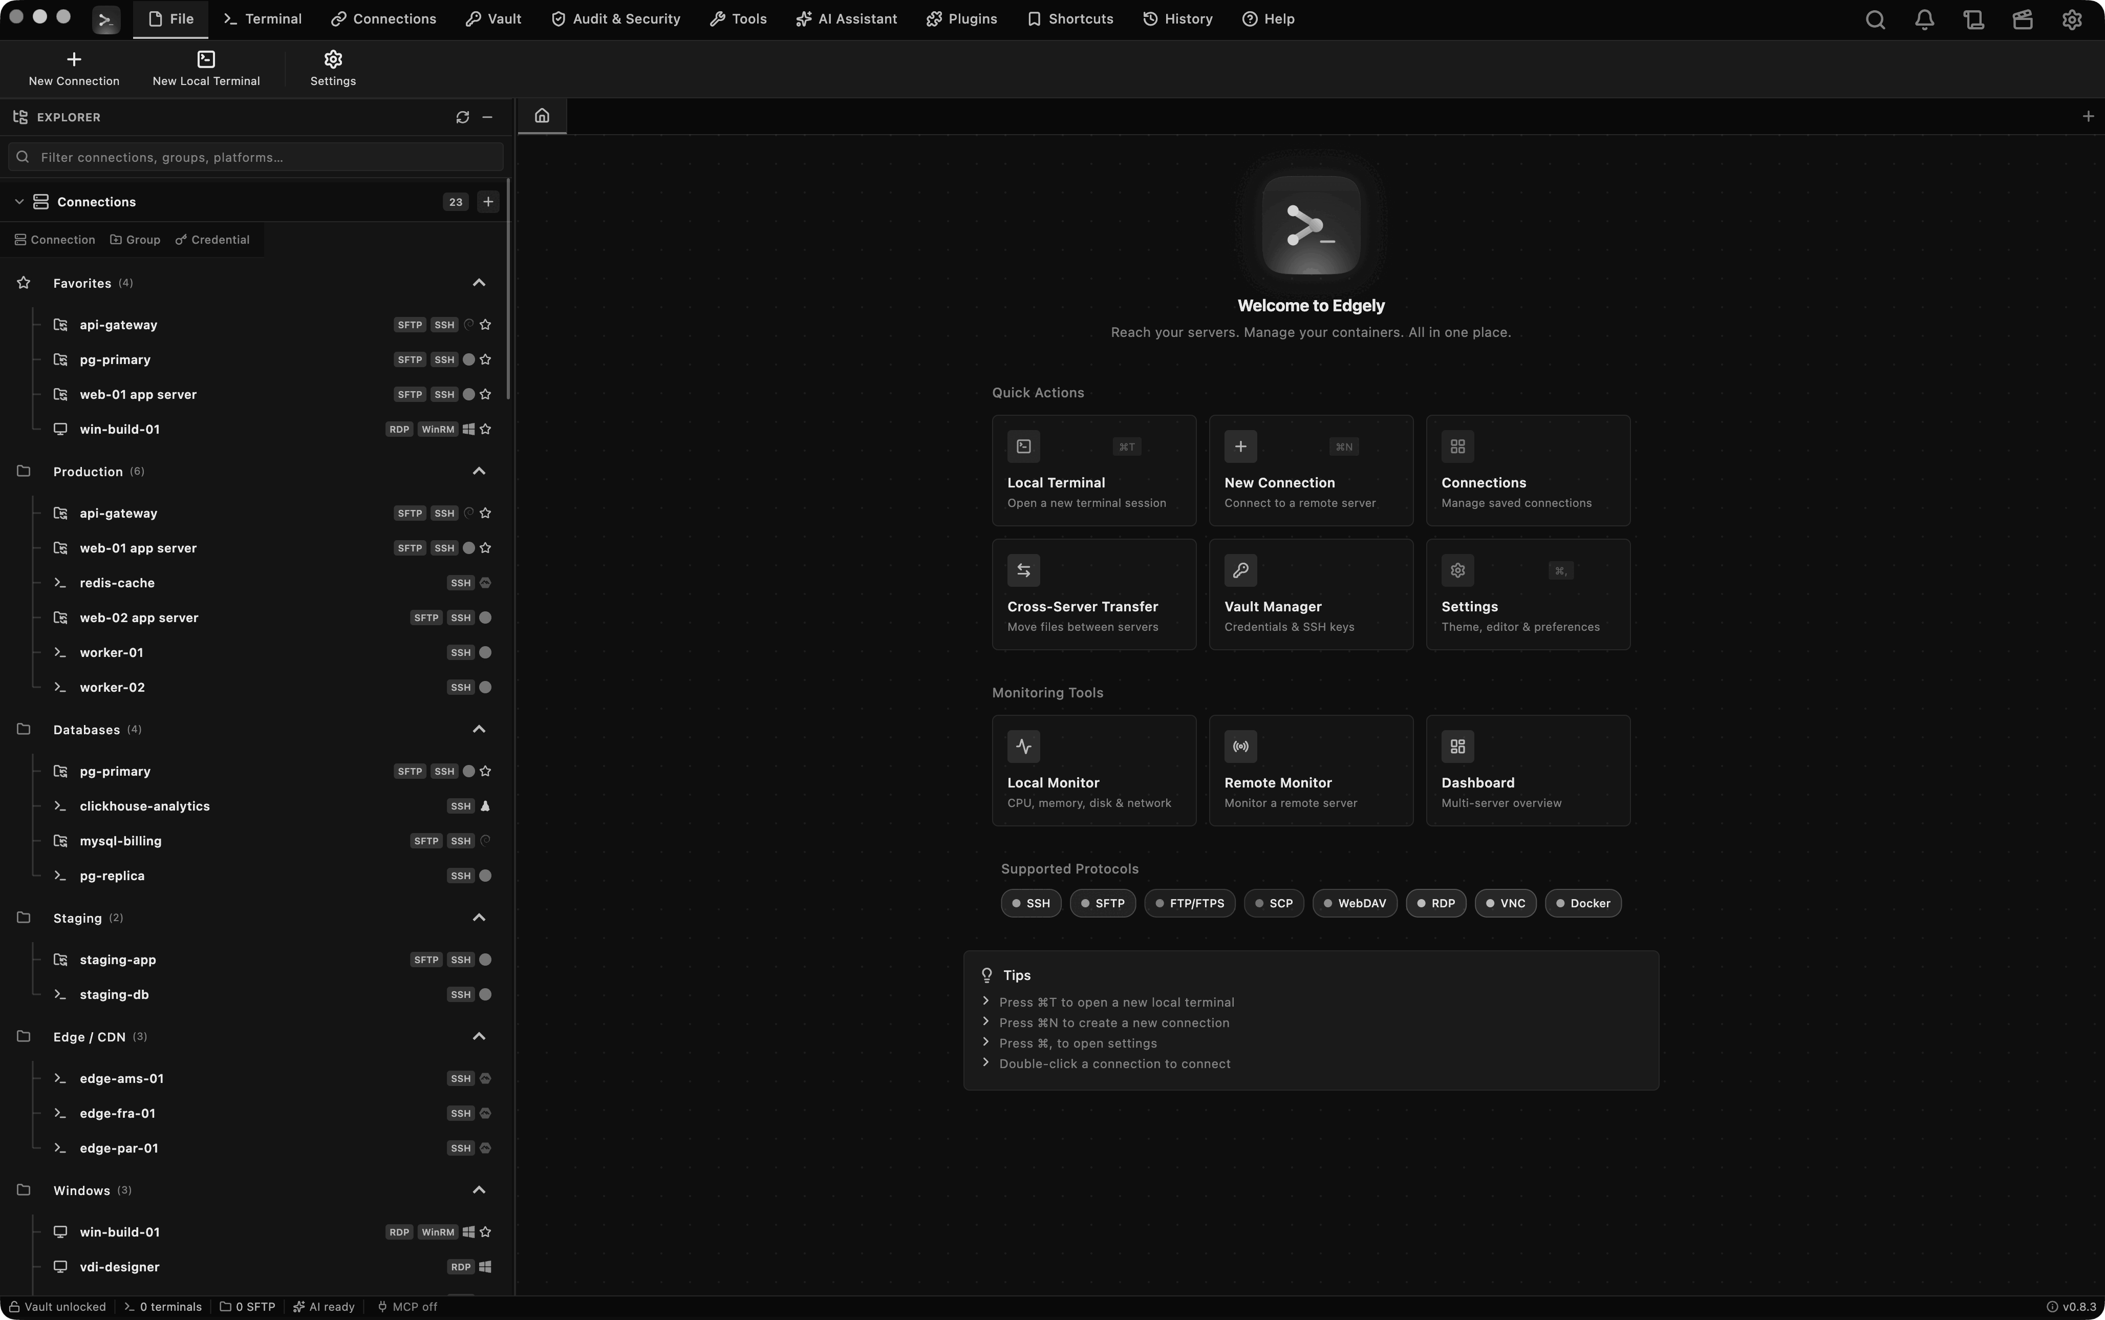Toggle the favorite star on redis-cache's neighbor web-02 app server row's status dot
The height and width of the screenshot is (1320, 2105).
click(x=485, y=618)
